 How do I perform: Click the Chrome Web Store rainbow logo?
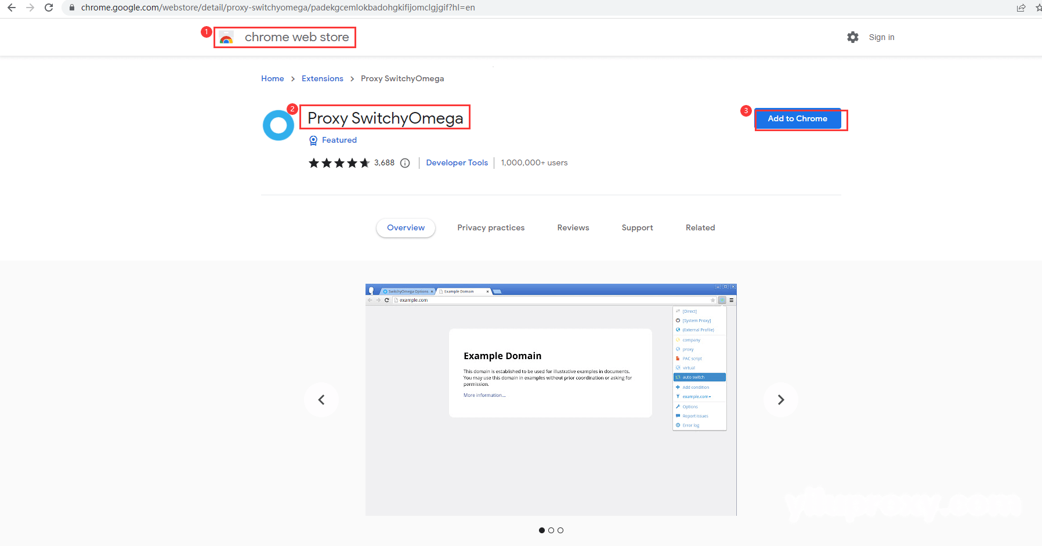pyautogui.click(x=226, y=38)
